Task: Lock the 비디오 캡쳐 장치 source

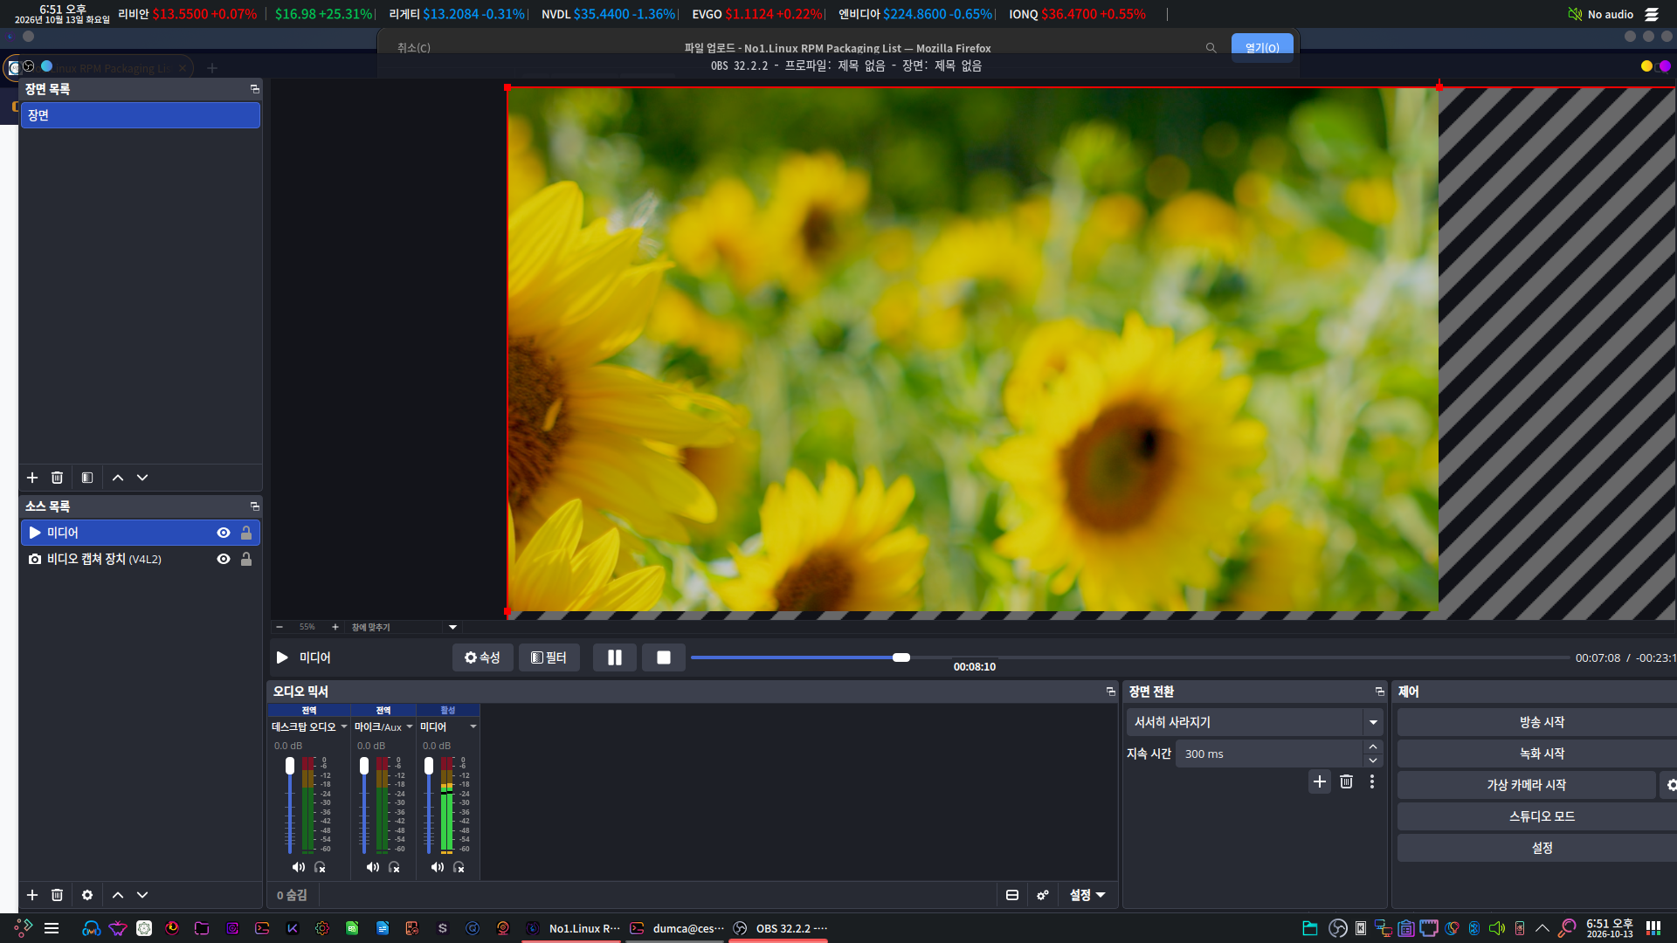Action: 246,559
